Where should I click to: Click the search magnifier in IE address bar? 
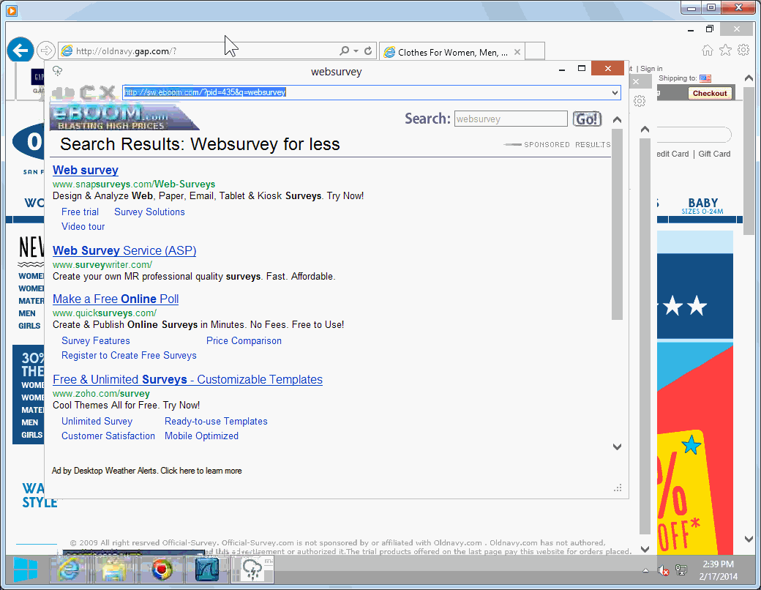(344, 51)
